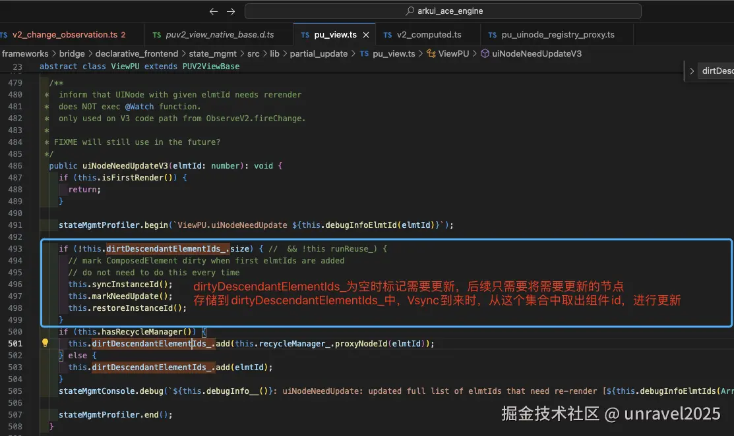This screenshot has height=436, width=734.
Task: Click the TS icon on puv2_view_native_base.d.ts tab
Action: point(157,35)
